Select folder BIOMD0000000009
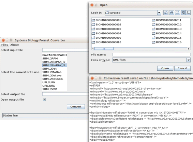This screenshot has height=142, width=193. pos(106,38)
